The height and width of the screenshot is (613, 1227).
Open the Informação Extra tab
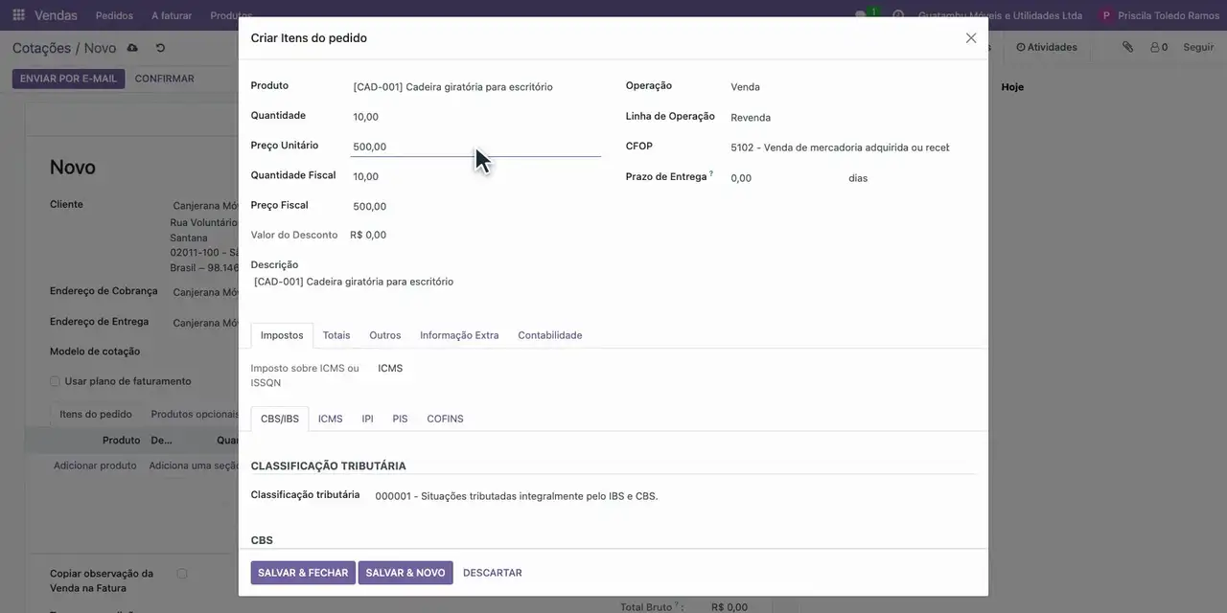(459, 335)
